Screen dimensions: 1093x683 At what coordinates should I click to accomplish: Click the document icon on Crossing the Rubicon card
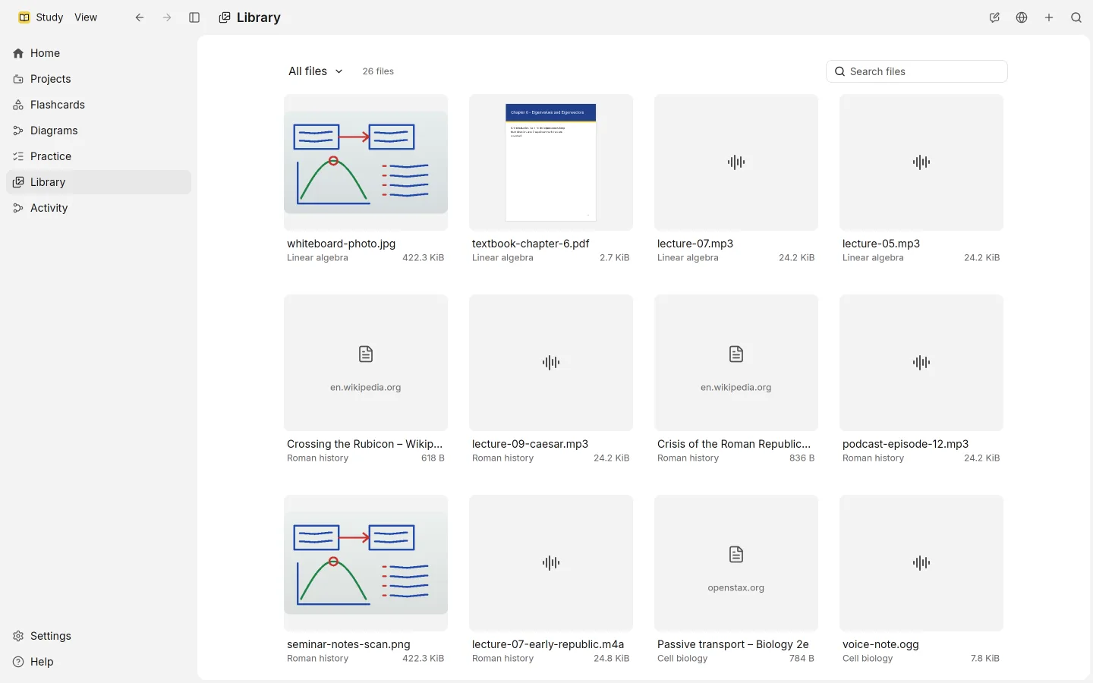[x=366, y=354]
